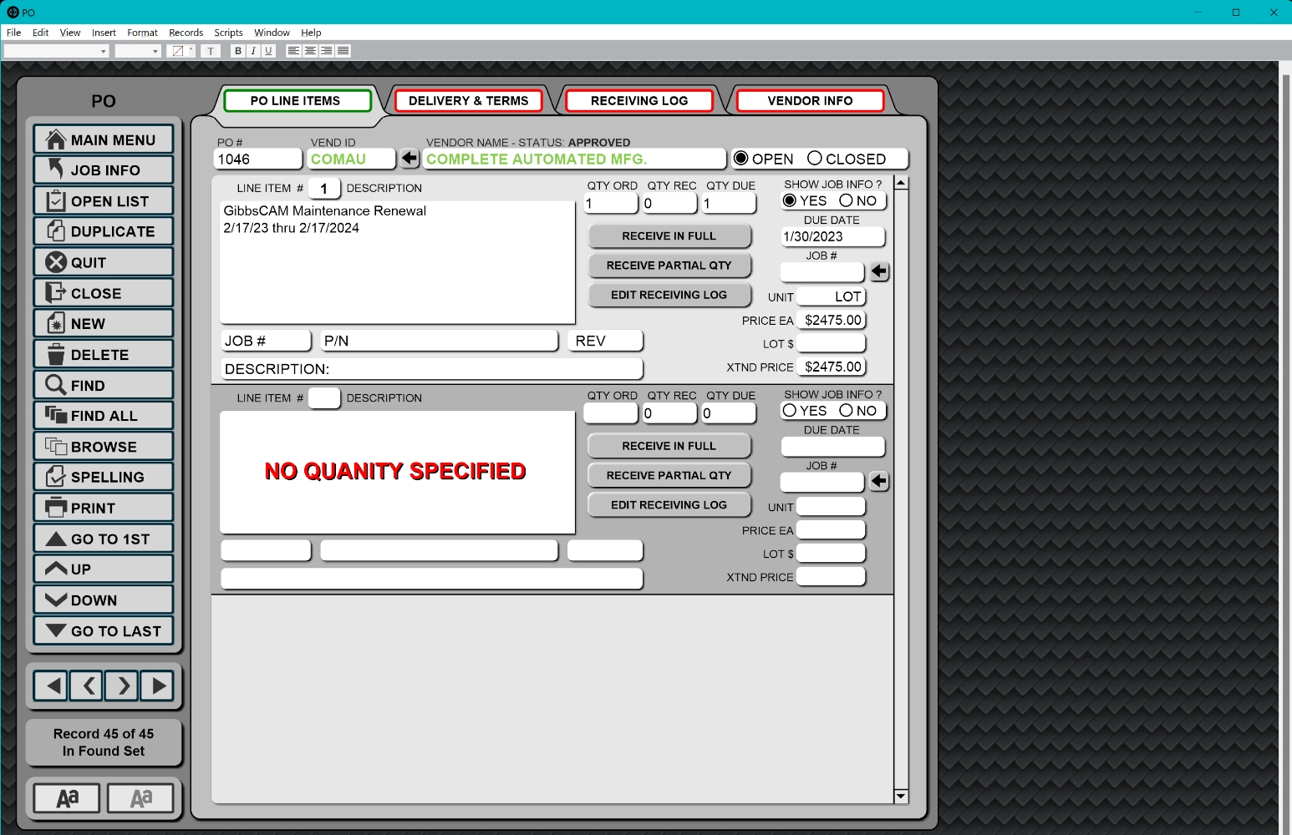Click the vendor ID lookup arrow

(x=409, y=158)
